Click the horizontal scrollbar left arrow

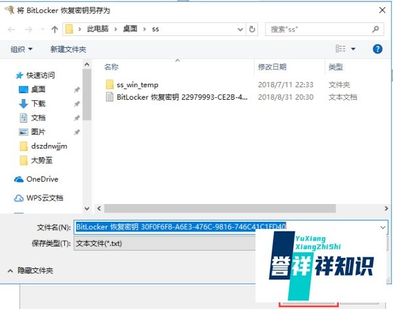pyautogui.click(x=100, y=209)
